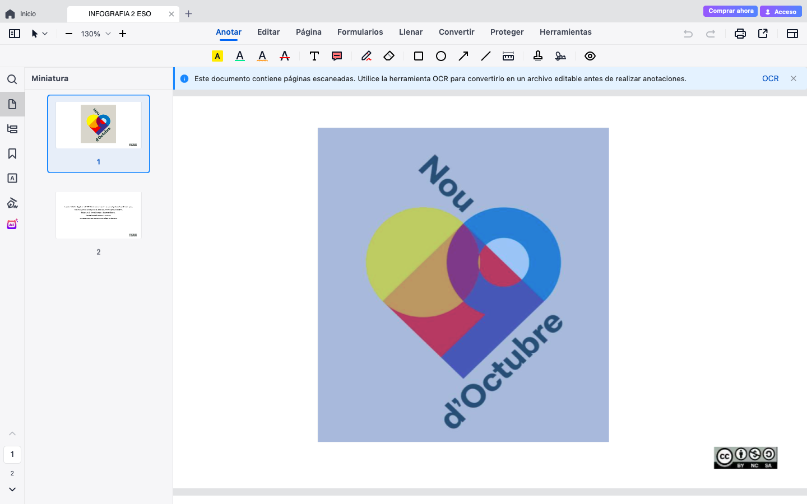Toggle the left sidebar panel
807x504 pixels.
15,34
